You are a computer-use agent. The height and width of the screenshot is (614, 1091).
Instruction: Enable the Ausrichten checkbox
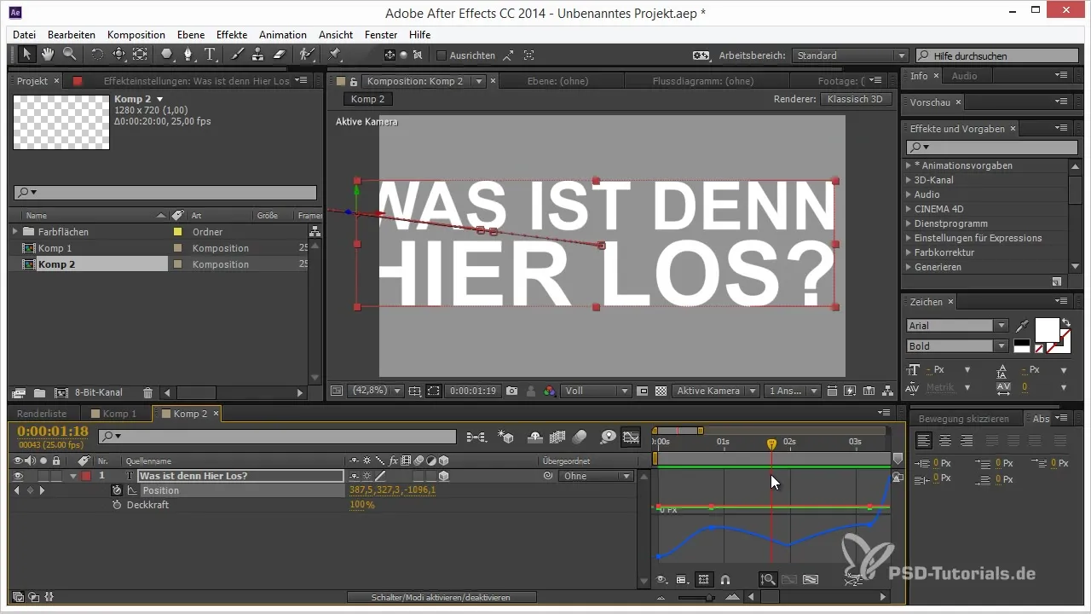[x=441, y=55]
